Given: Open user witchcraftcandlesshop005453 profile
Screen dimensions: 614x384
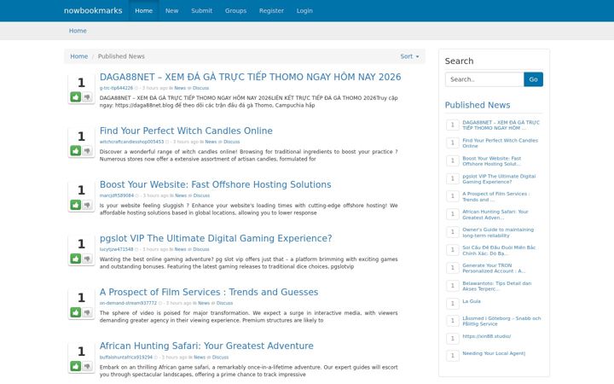Looking at the screenshot, I should (x=131, y=142).
